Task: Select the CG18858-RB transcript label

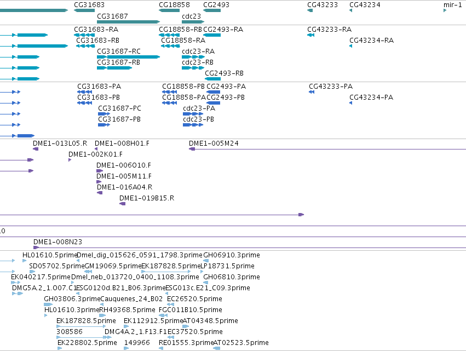Action: 180,30
